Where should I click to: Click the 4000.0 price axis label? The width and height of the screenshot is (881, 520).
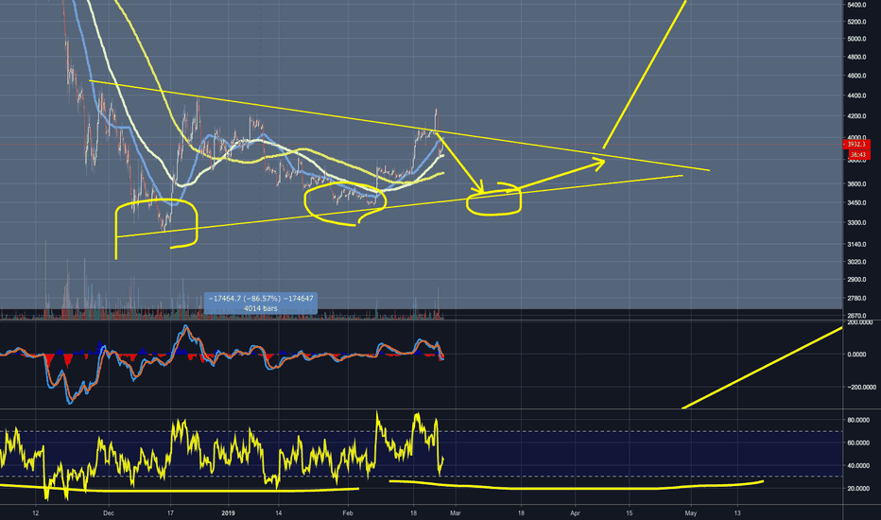point(856,137)
